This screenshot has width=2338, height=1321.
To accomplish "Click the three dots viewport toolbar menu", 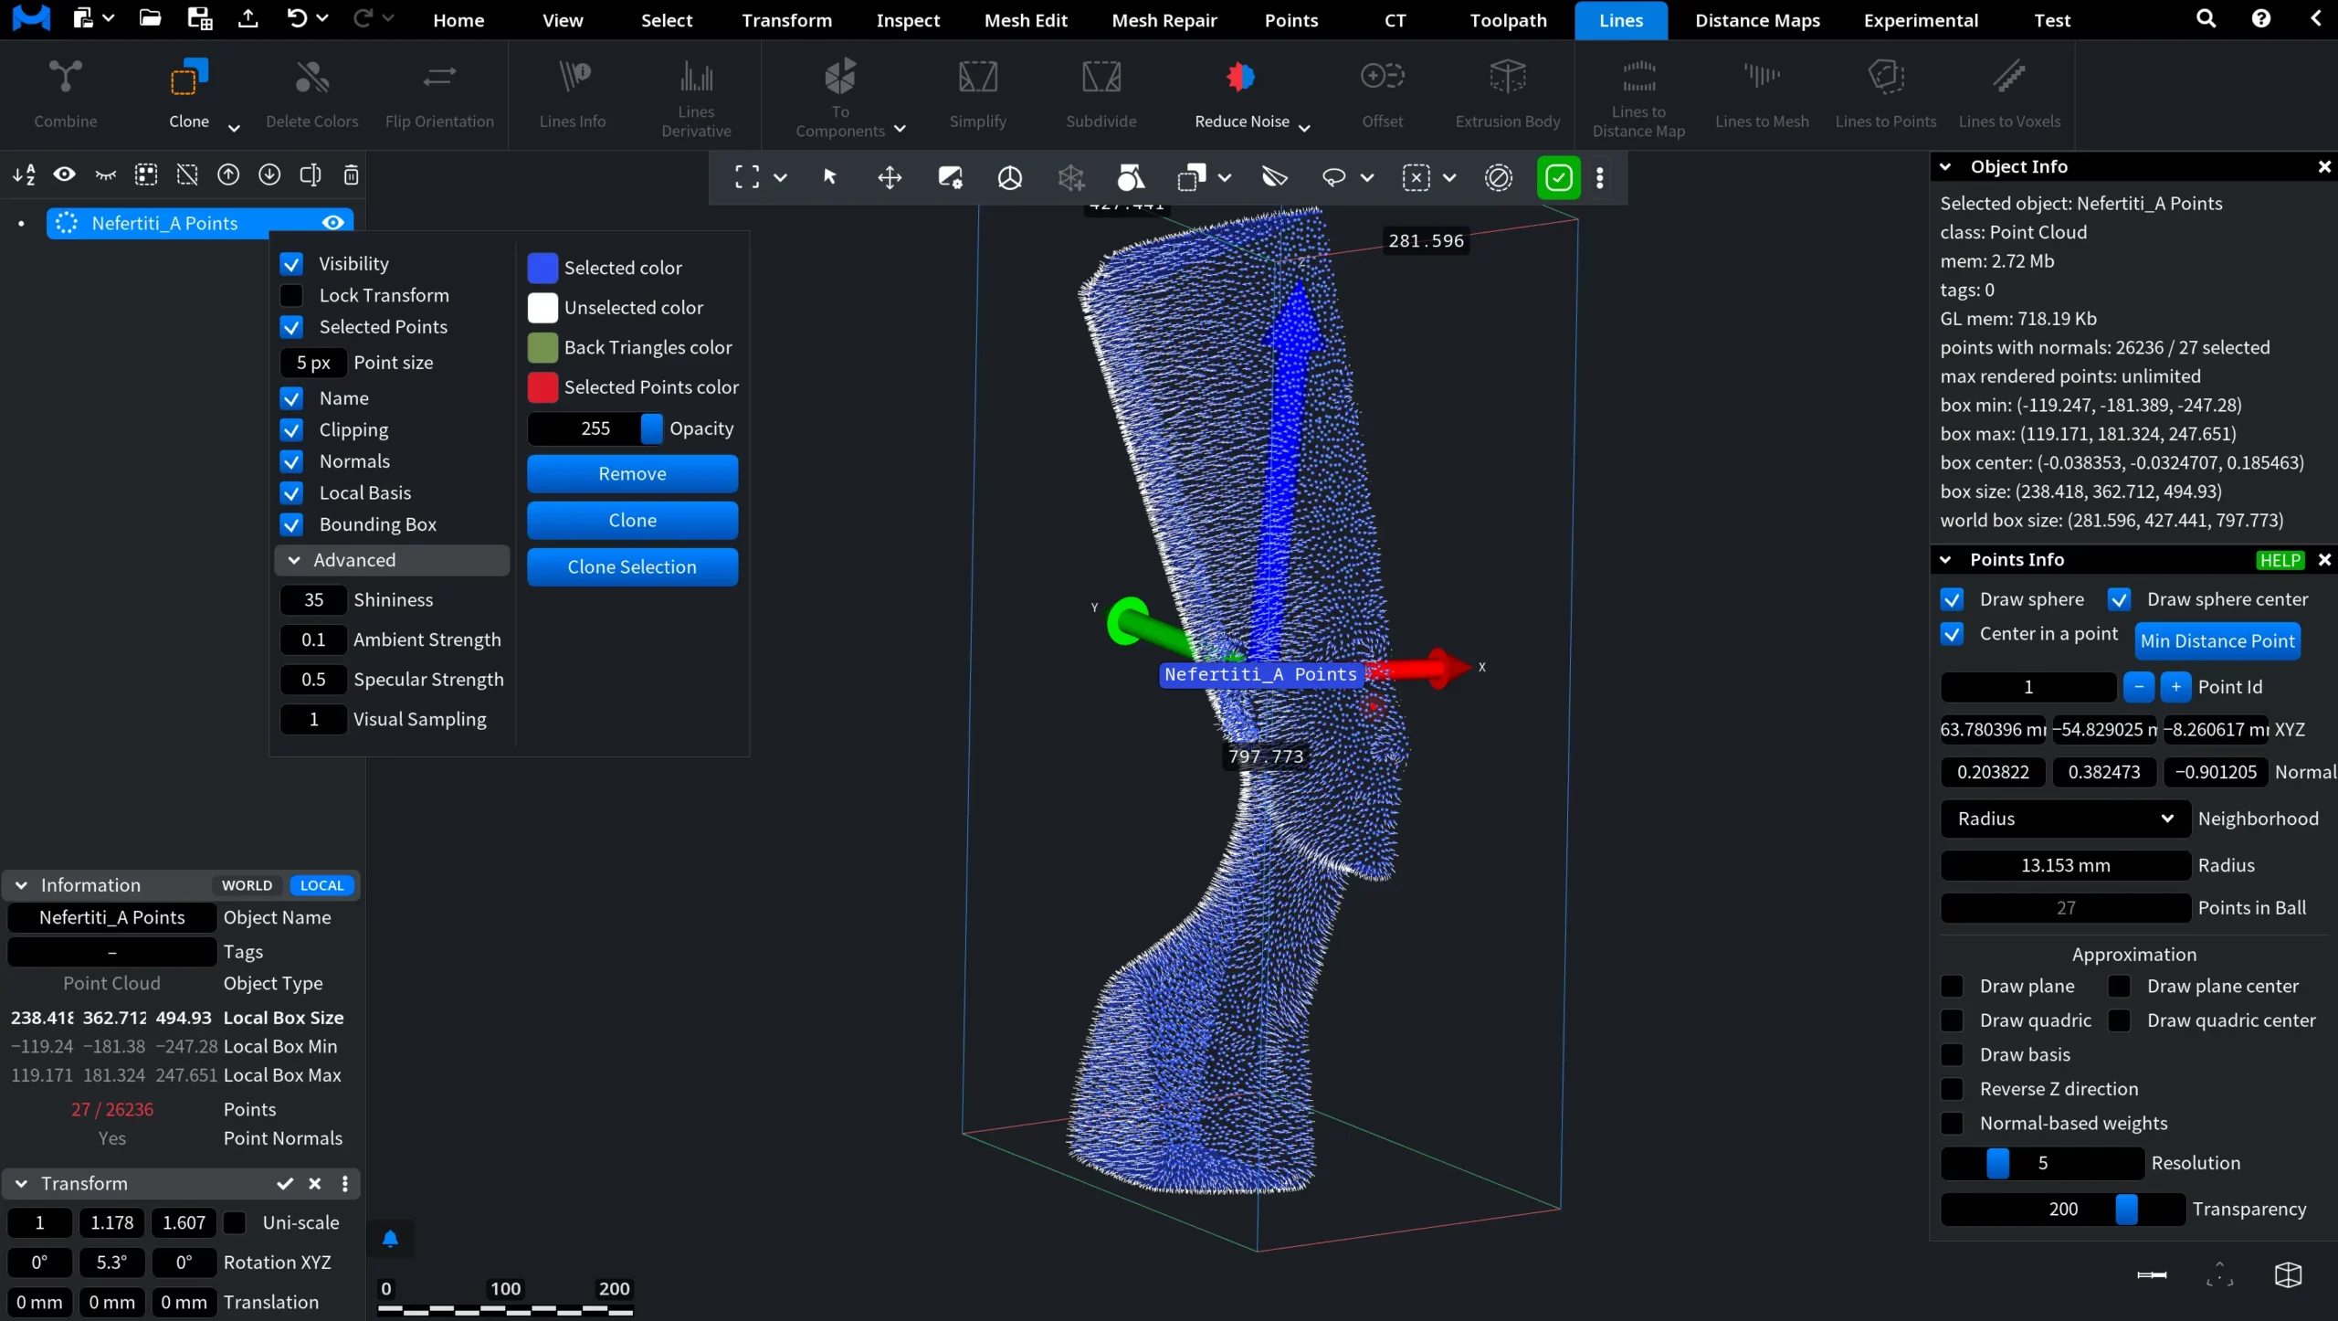I will point(1599,177).
